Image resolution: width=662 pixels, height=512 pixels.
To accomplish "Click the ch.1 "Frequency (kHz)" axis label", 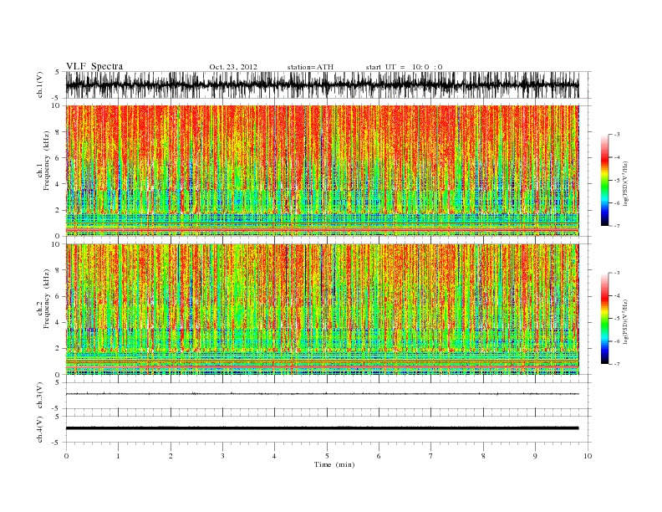I will pos(46,161).
